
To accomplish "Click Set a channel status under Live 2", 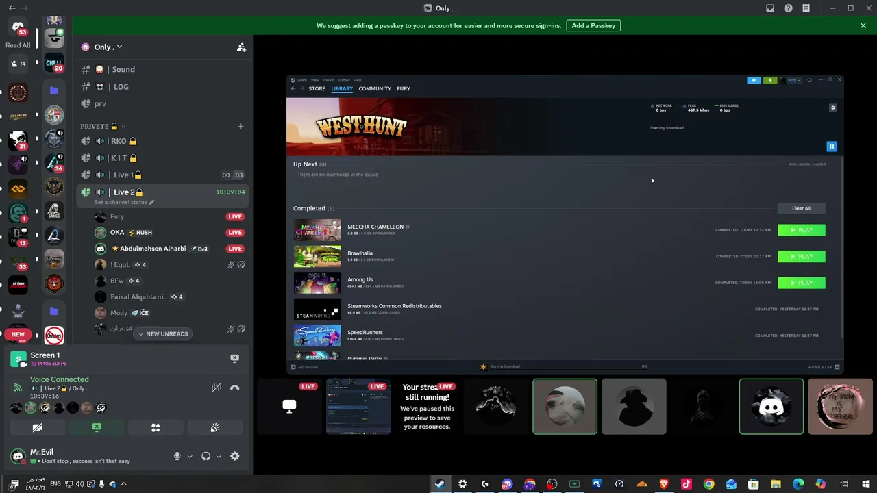I will (x=124, y=203).
